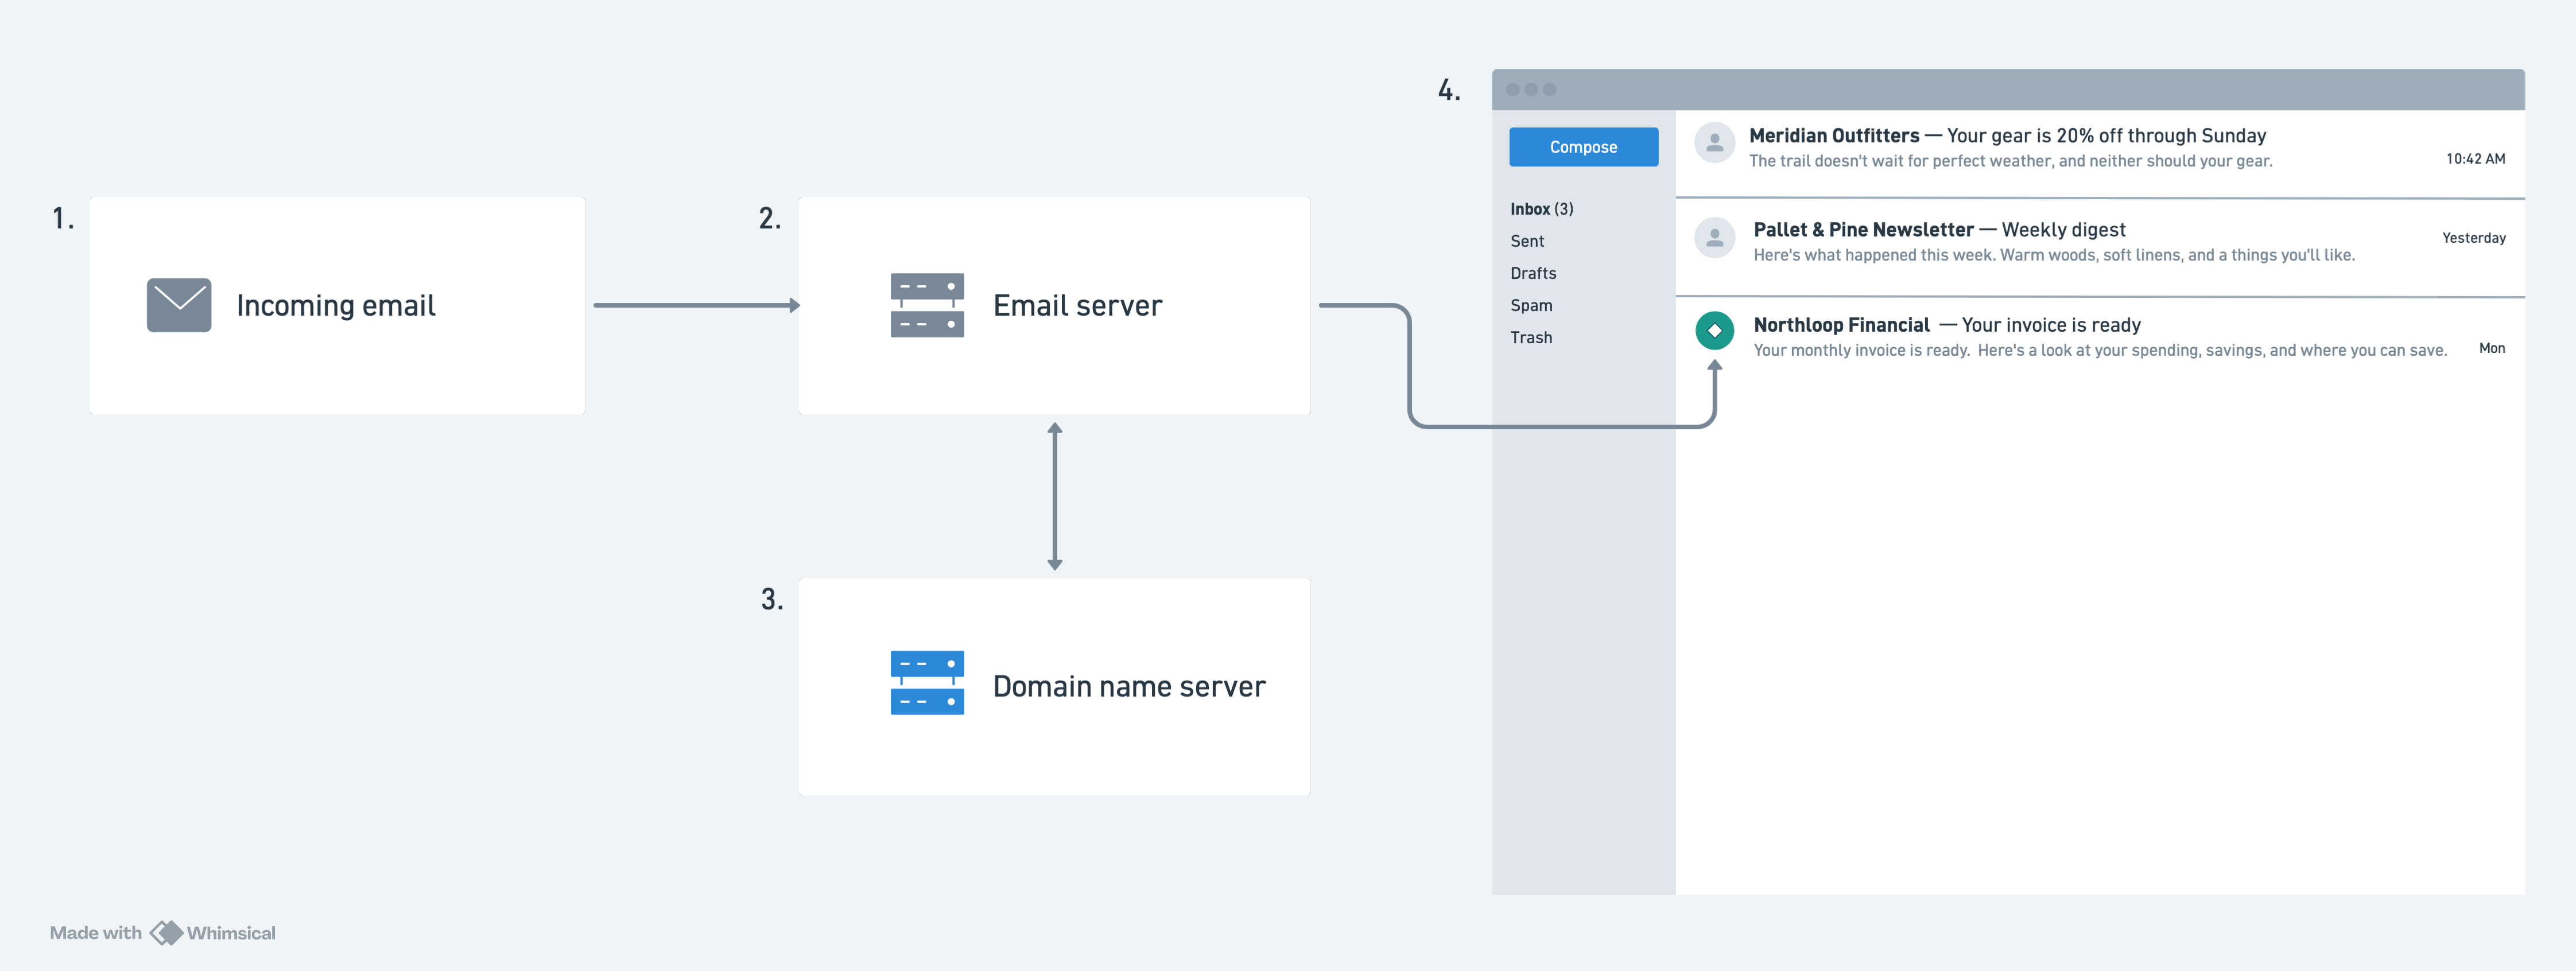The height and width of the screenshot is (971, 2576).
Task: Click the Incoming email label
Action: 336,305
